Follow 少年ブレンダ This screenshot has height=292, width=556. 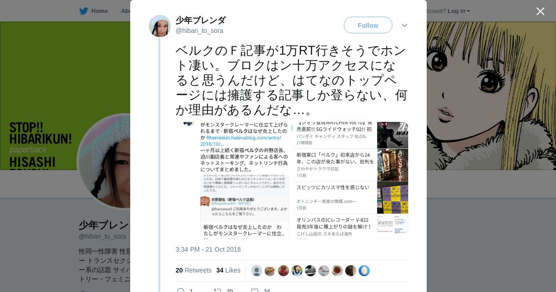tap(368, 25)
